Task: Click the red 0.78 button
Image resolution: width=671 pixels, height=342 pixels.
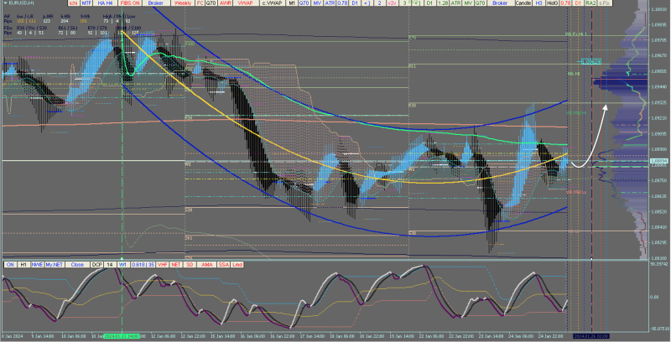Action: click(x=565, y=3)
